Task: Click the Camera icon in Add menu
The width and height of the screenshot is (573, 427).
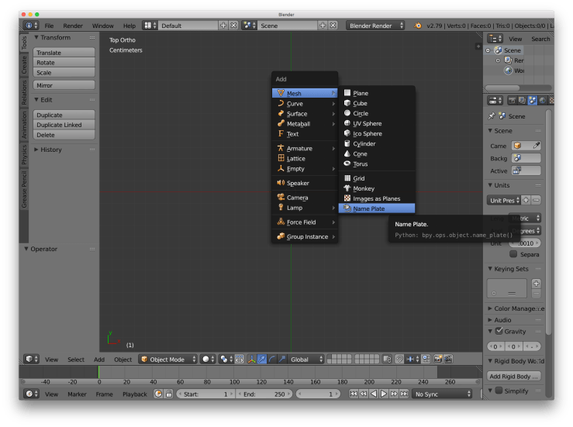Action: [281, 198]
